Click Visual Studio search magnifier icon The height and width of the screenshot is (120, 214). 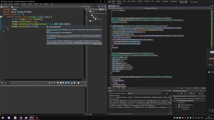click(186, 2)
